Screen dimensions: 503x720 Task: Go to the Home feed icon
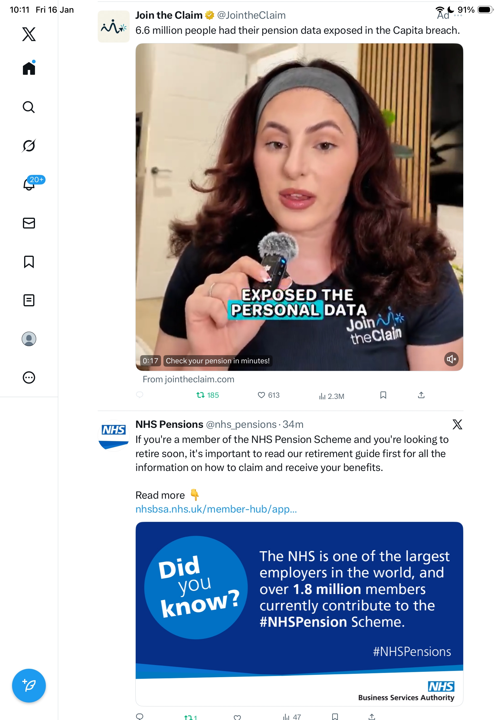(x=29, y=68)
